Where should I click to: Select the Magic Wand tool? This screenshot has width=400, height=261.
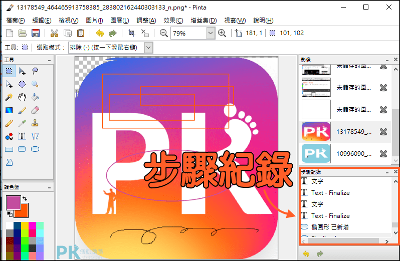(x=9, y=97)
